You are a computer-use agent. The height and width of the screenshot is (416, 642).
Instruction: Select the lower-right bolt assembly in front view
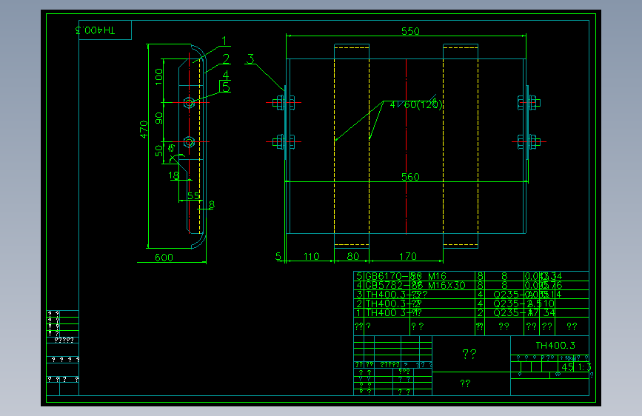pos(529,142)
